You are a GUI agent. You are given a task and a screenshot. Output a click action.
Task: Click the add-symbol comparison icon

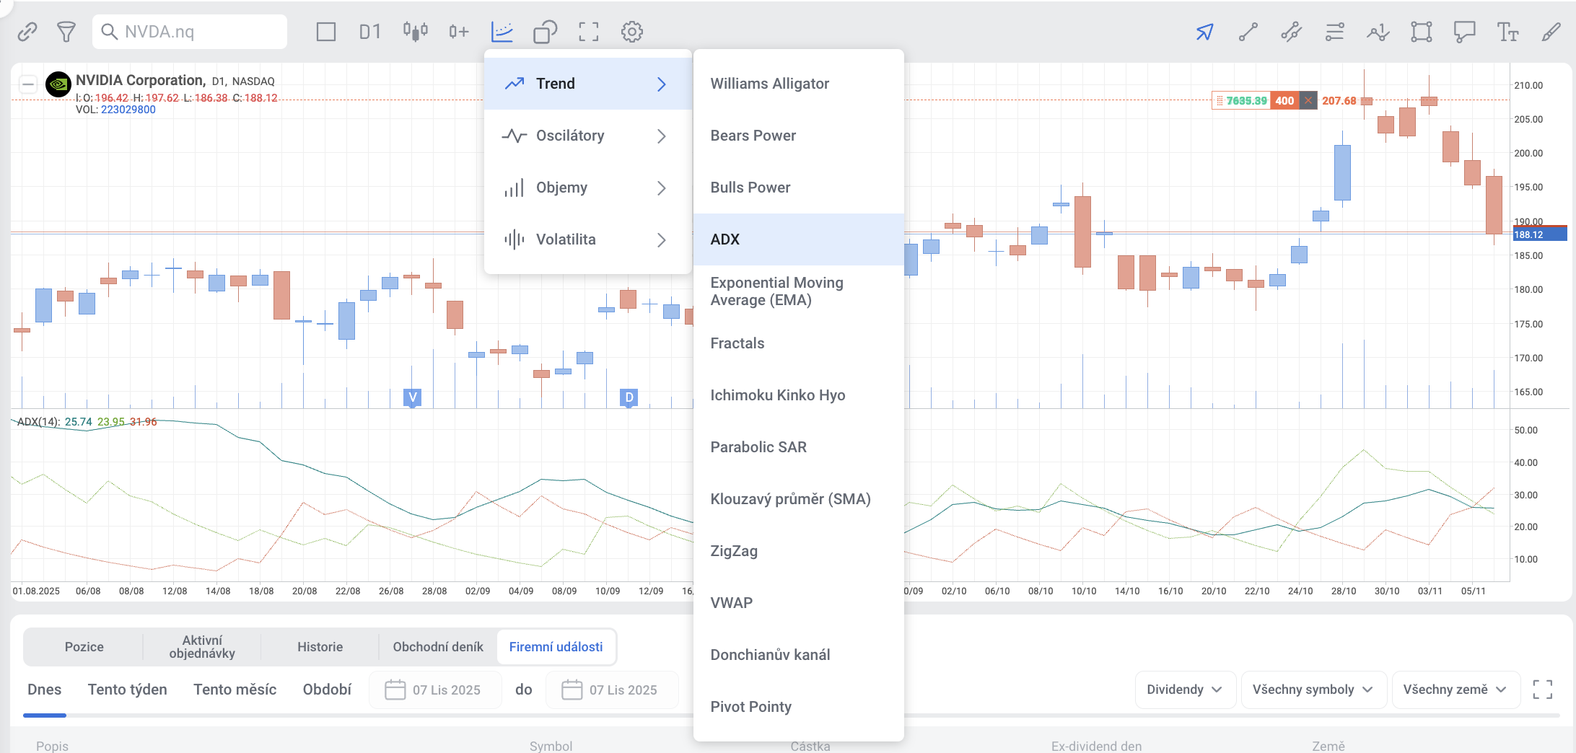458,32
